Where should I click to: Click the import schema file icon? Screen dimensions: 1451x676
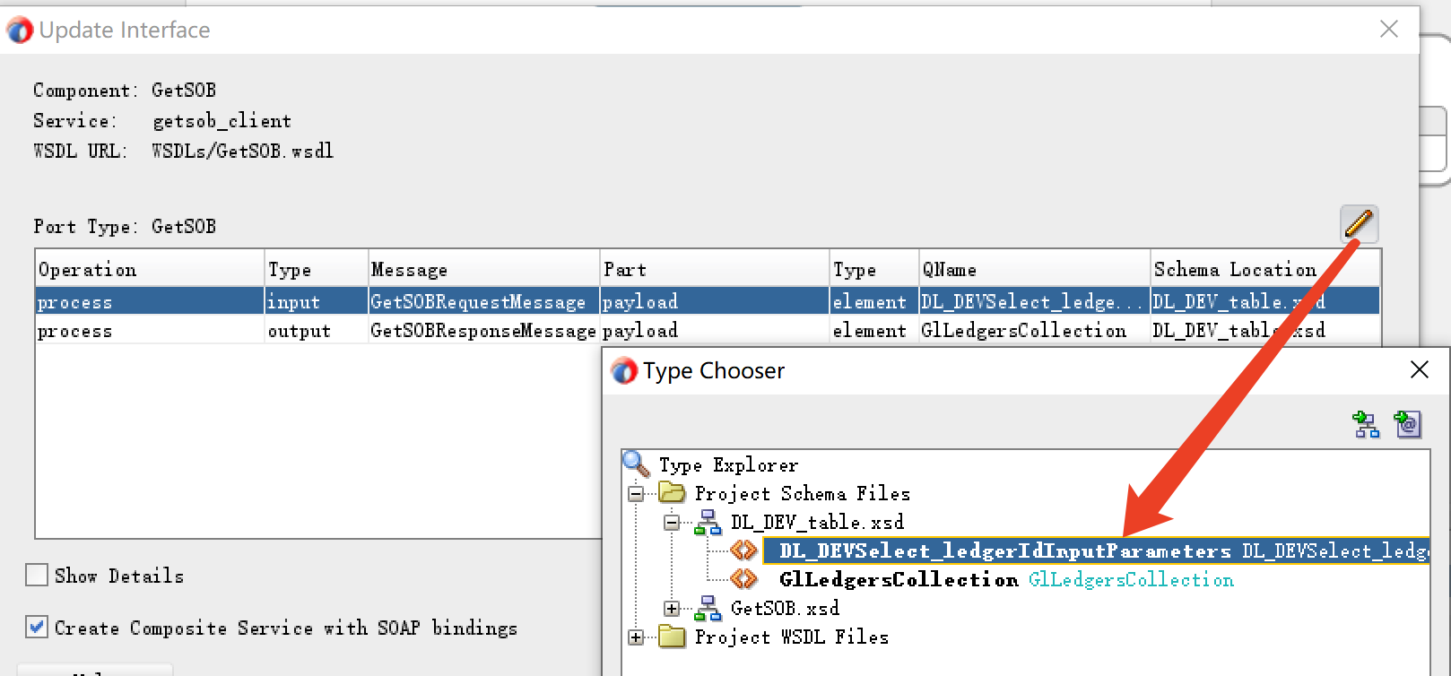[x=1366, y=424]
